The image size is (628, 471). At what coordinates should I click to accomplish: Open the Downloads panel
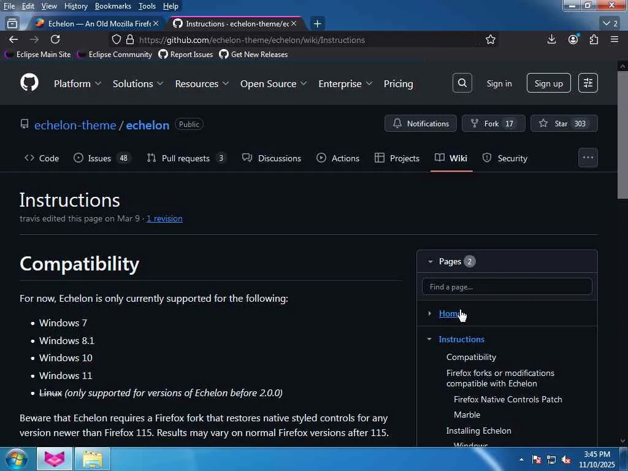click(551, 40)
